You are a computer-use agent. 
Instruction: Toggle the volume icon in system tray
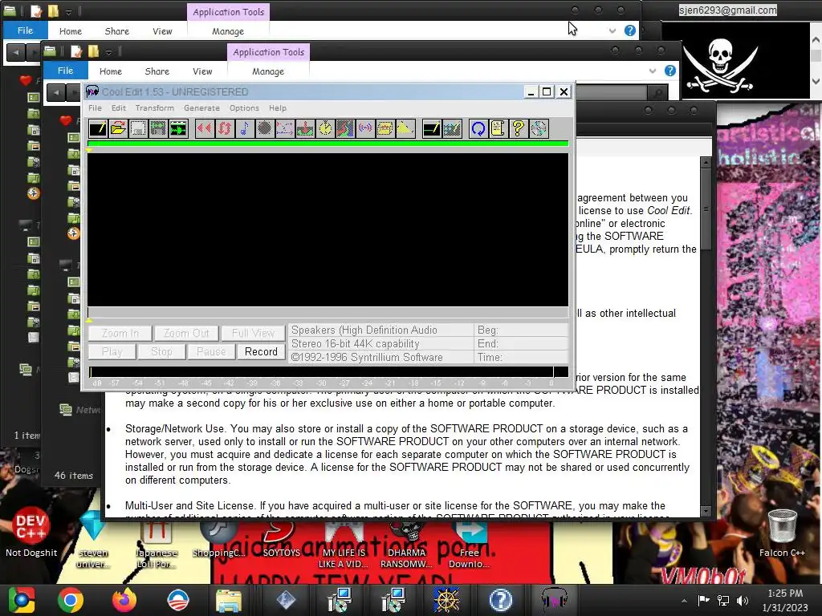743,600
